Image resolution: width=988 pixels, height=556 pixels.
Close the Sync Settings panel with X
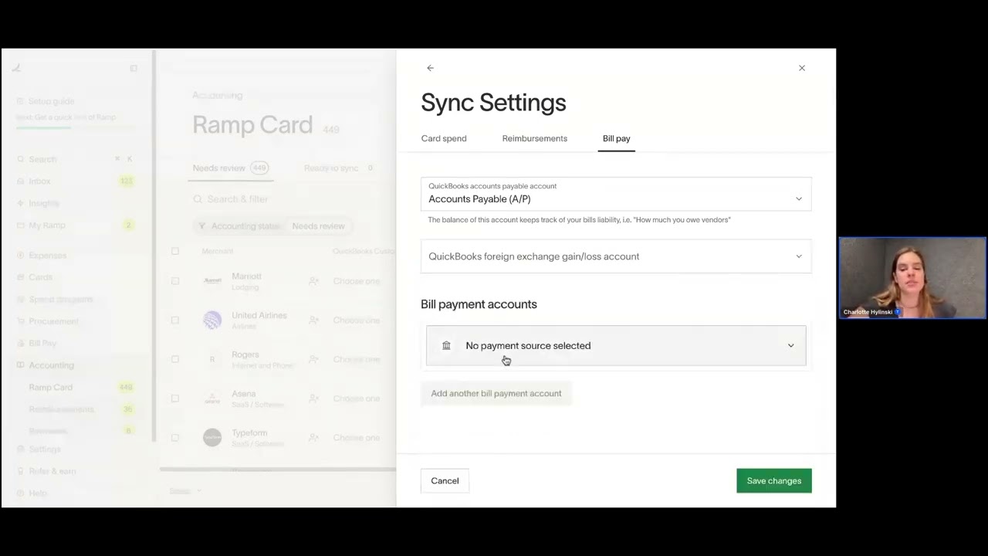click(802, 68)
